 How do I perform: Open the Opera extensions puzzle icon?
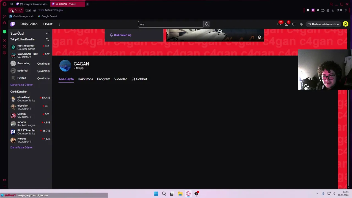(323, 10)
